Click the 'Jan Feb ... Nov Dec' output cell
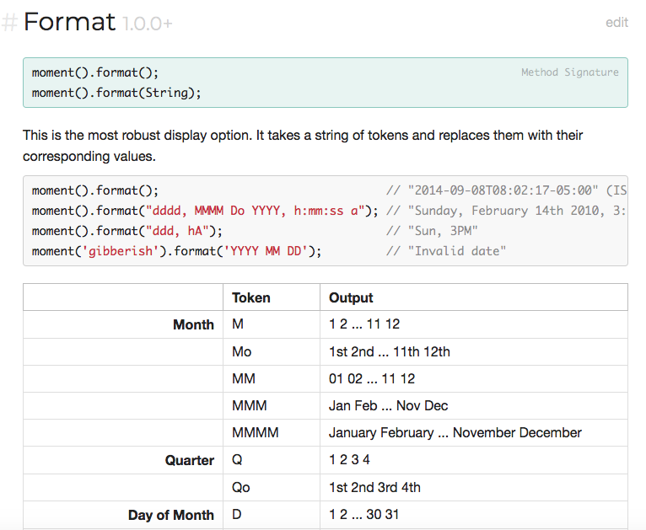 coord(388,405)
